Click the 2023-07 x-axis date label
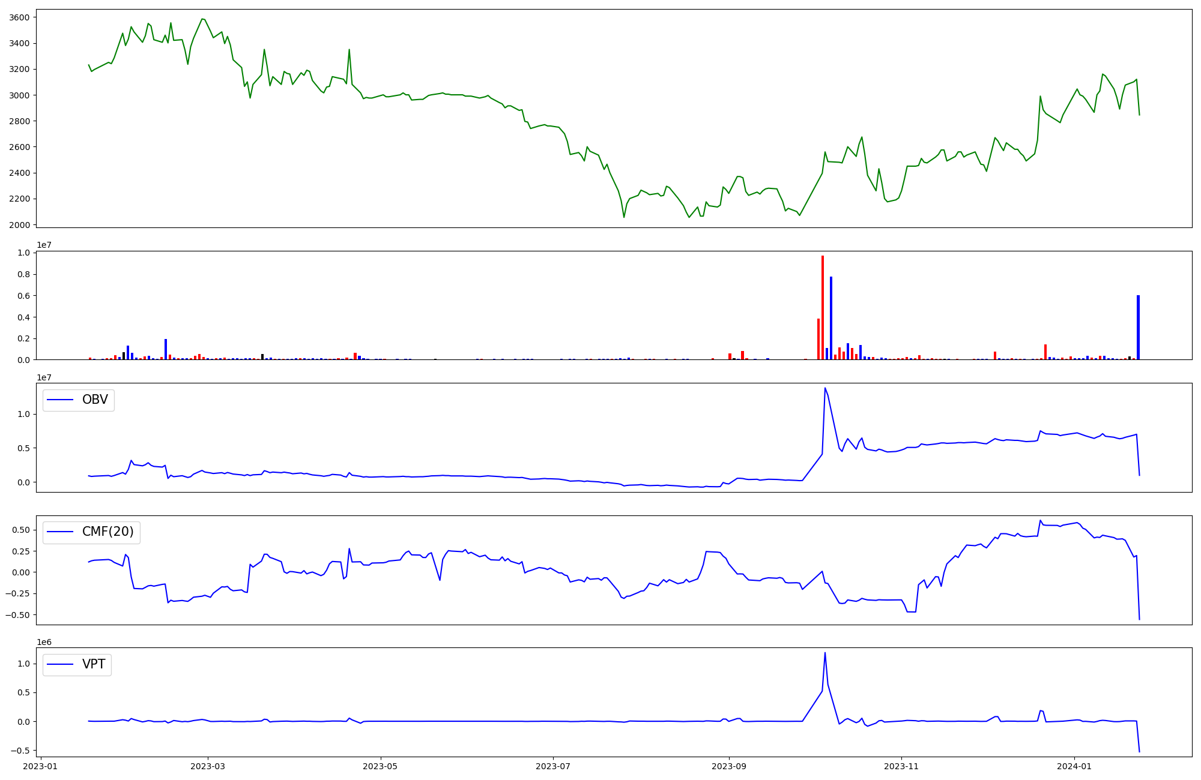The image size is (1201, 780). 553,766
